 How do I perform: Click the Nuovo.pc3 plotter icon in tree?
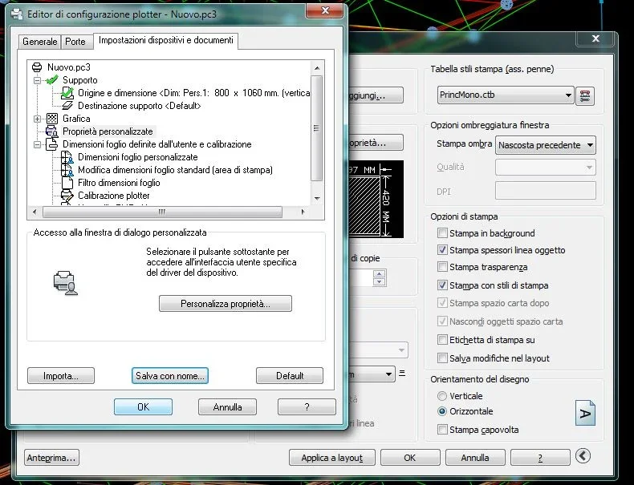(38, 67)
